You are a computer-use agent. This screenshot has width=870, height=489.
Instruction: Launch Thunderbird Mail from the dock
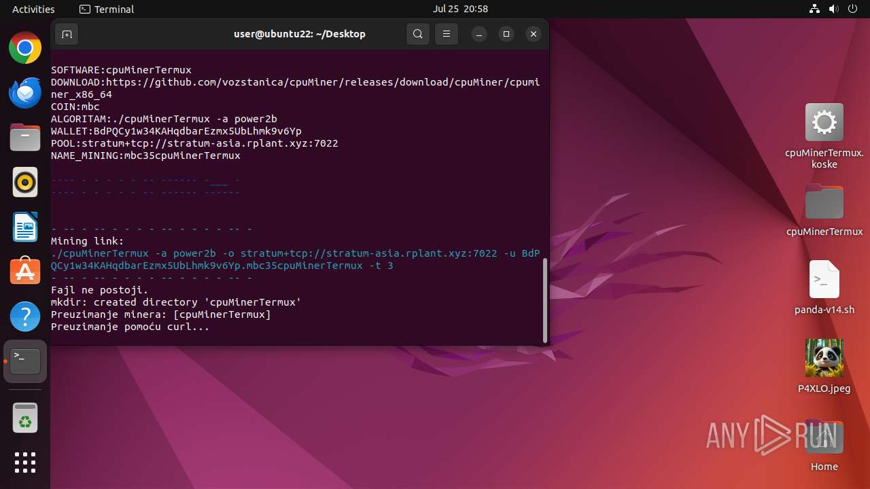click(25, 93)
